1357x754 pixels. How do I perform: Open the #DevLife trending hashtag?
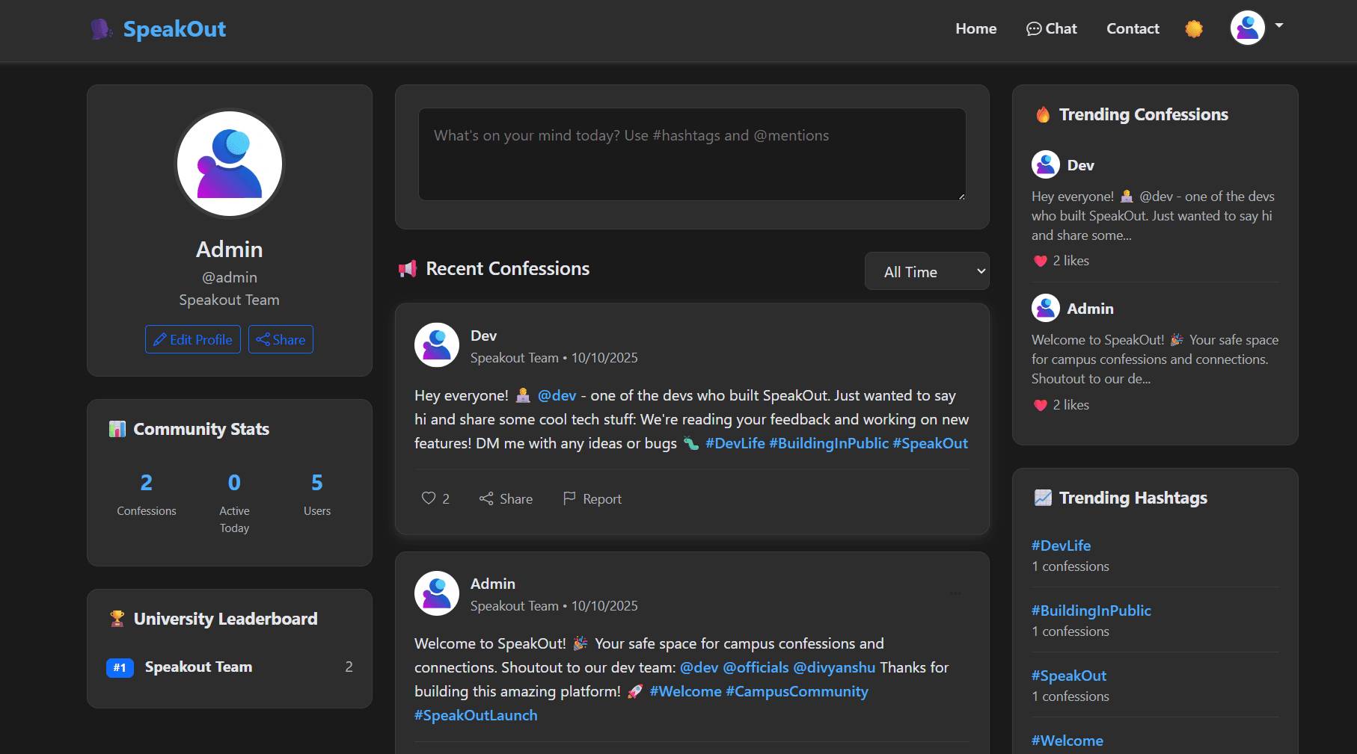point(1061,546)
